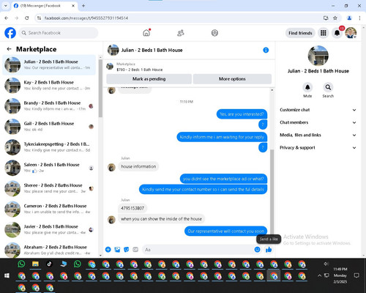Viewport: 366px width, 293px height.
Task: Open Chrome tab search dropdown arrow
Action: click(x=6, y=6)
